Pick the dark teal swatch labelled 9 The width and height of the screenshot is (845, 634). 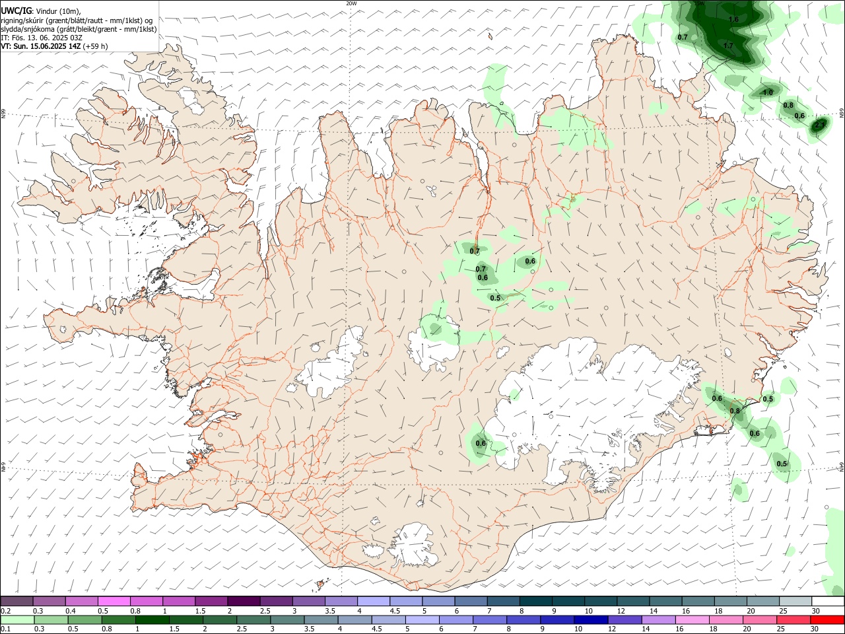click(x=568, y=602)
